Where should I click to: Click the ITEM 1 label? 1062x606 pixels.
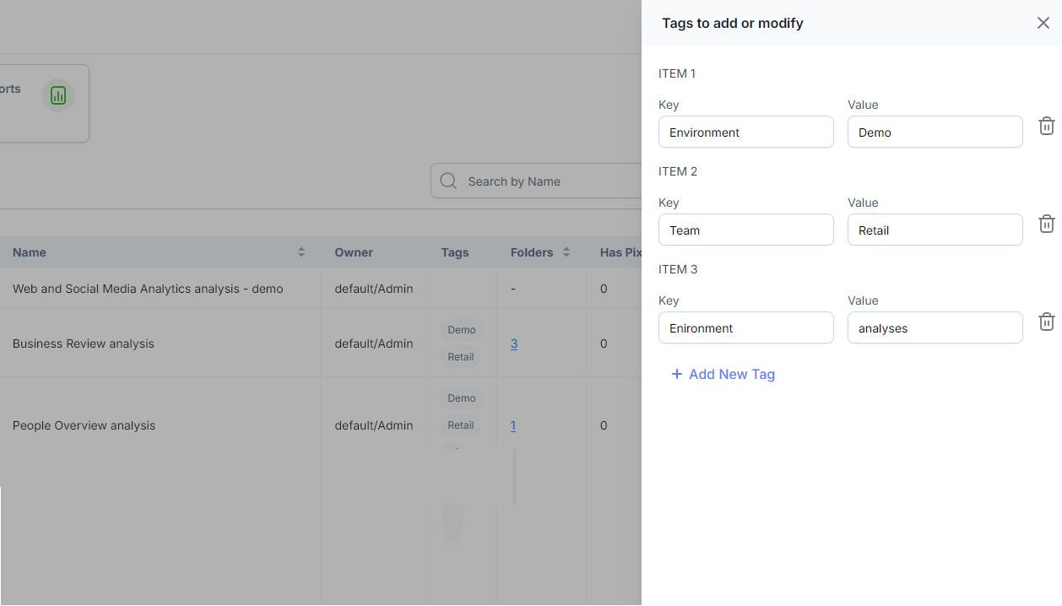(x=677, y=73)
